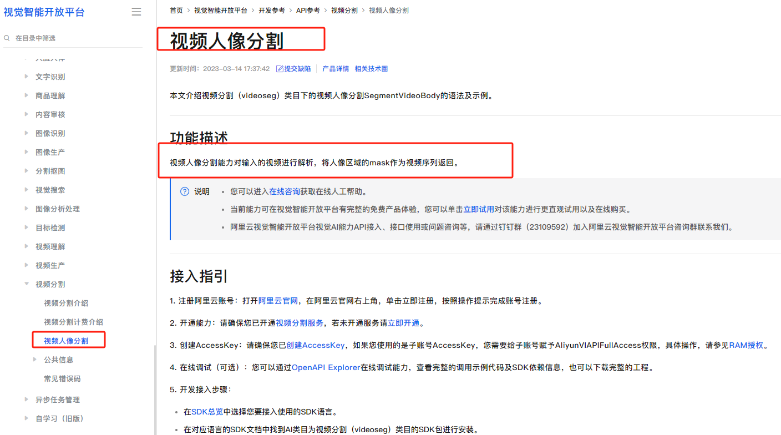
Task: Click 视频分割 in the breadcrumb
Action: coord(344,11)
